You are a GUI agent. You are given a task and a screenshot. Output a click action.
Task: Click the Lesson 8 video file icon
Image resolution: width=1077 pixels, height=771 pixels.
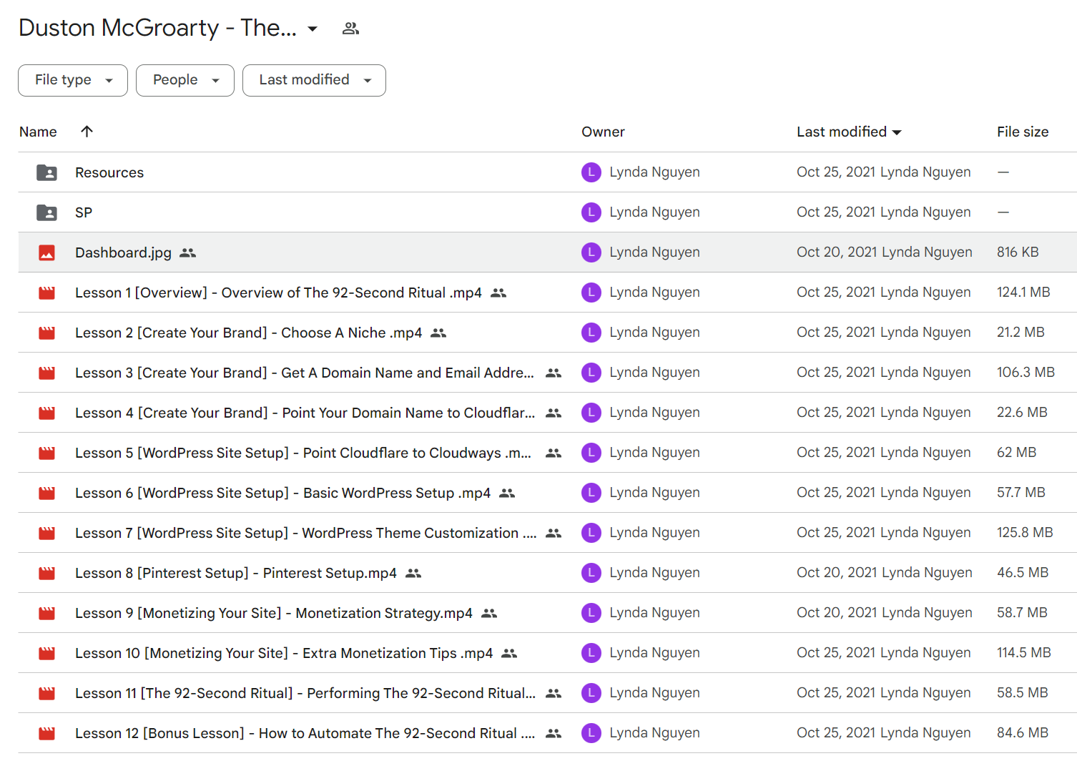click(x=46, y=573)
